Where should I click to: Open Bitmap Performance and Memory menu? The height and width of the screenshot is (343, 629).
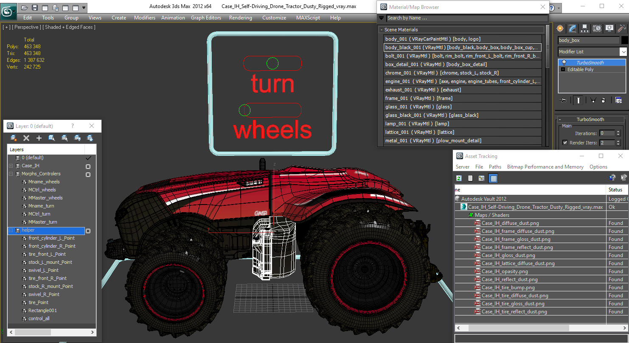[545, 167]
